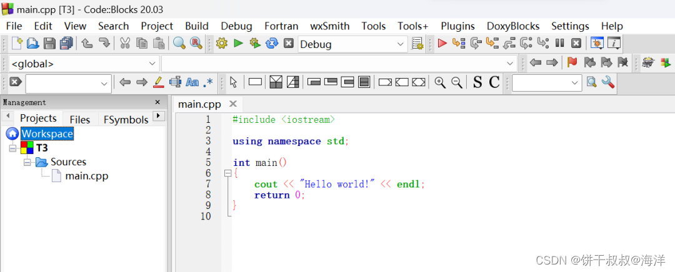
Task: Open the Debug build target dropdown
Action: (x=352, y=44)
